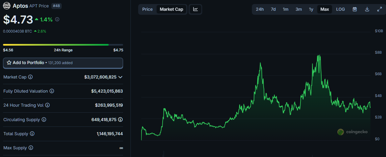
Task: Click the star icon in Add to Portfolio
Action: (x=9, y=63)
